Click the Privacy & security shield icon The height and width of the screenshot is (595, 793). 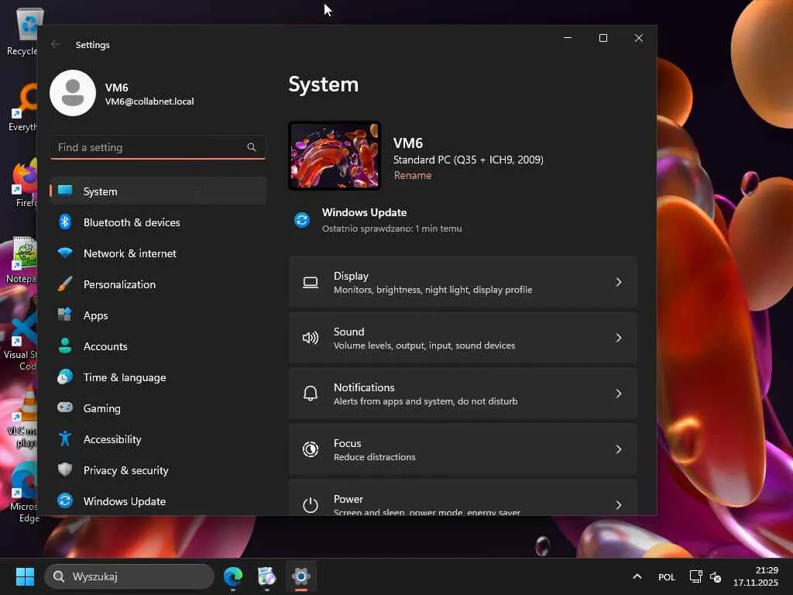coord(65,469)
